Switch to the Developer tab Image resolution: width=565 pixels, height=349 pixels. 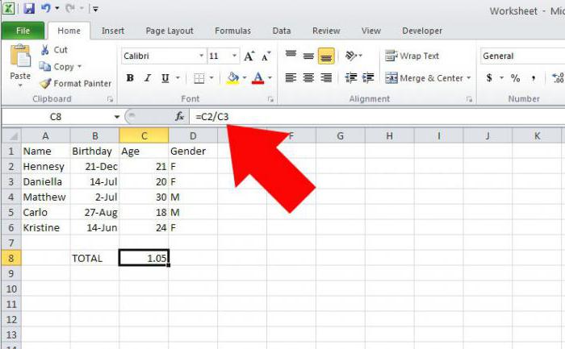point(422,31)
